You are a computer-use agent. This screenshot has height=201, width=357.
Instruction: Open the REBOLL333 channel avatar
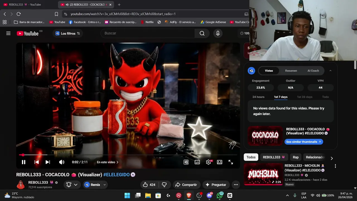pyautogui.click(x=21, y=185)
